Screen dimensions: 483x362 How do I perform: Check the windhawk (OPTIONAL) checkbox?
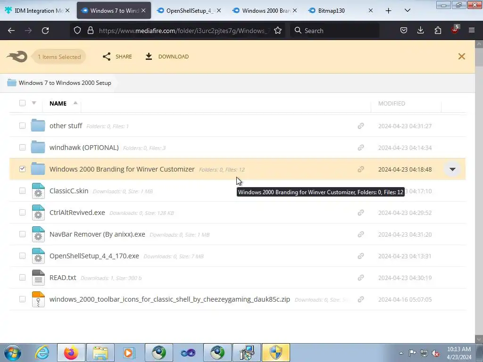22,148
